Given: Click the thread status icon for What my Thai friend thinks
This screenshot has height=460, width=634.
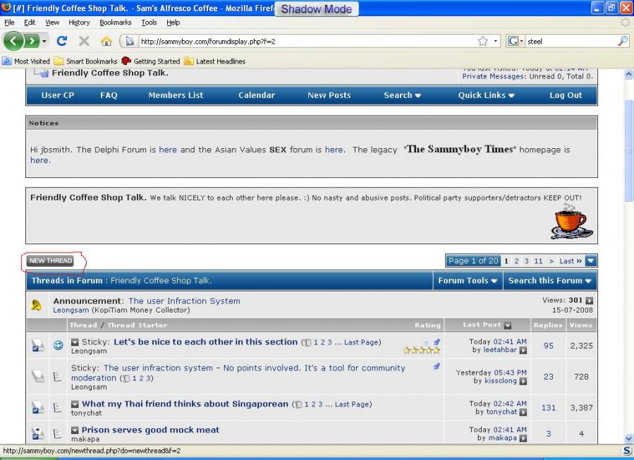Looking at the screenshot, I should [37, 407].
